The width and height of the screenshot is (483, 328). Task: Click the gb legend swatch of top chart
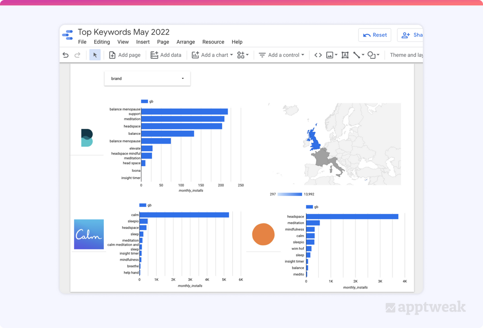[144, 101]
